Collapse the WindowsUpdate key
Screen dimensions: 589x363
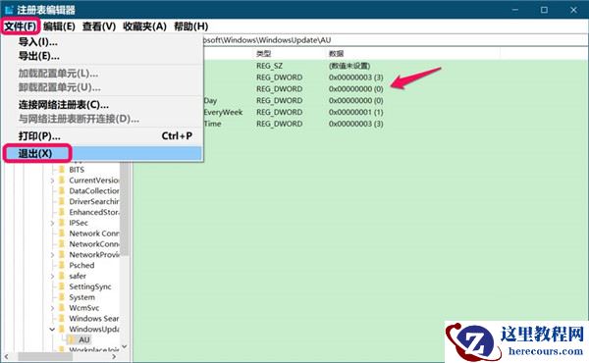[x=52, y=330]
